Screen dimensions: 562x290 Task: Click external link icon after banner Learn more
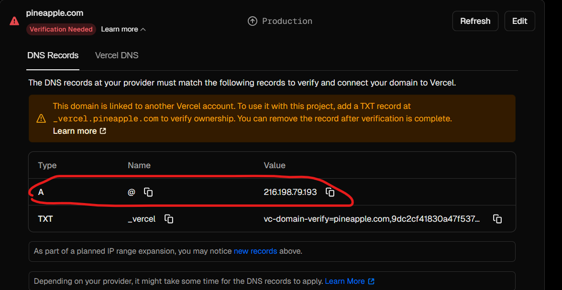[x=103, y=131]
